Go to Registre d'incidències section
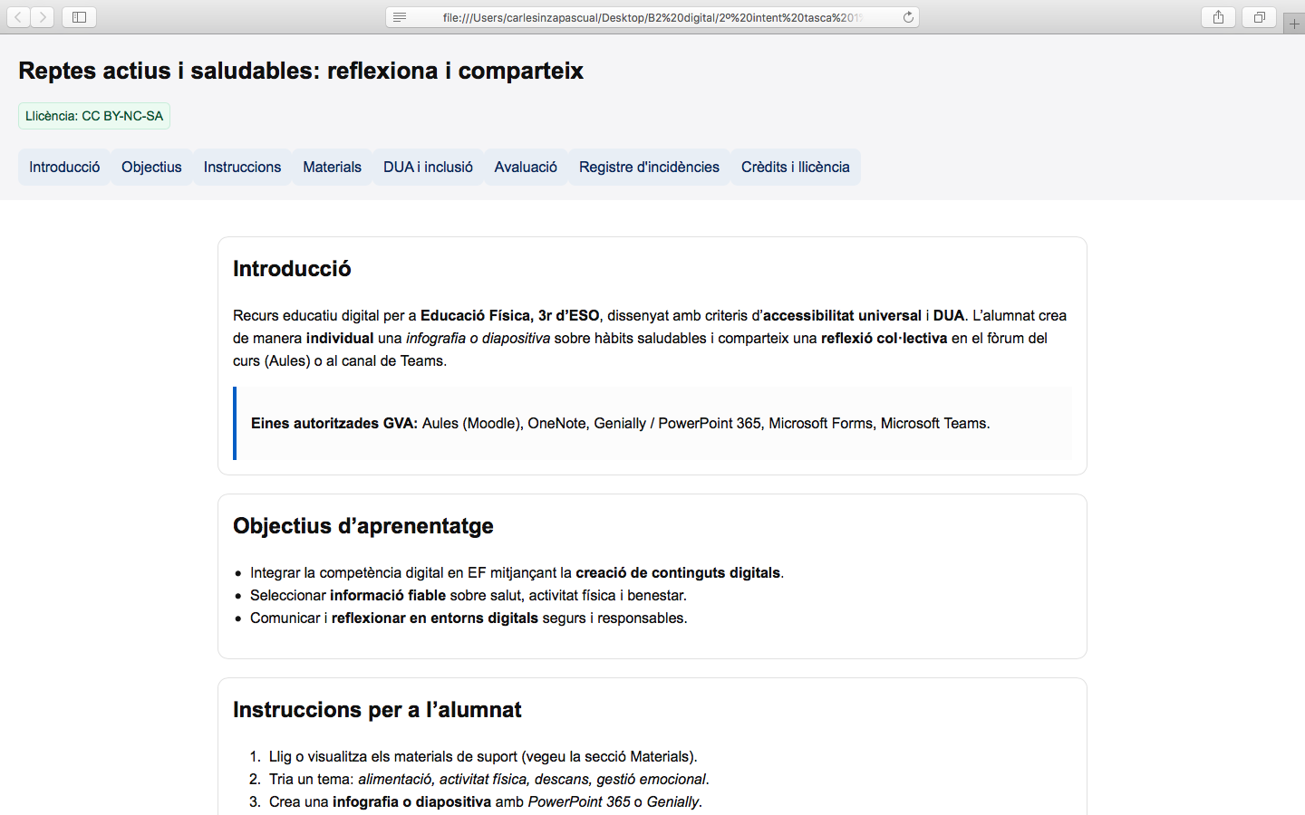1305x815 pixels. click(x=649, y=167)
